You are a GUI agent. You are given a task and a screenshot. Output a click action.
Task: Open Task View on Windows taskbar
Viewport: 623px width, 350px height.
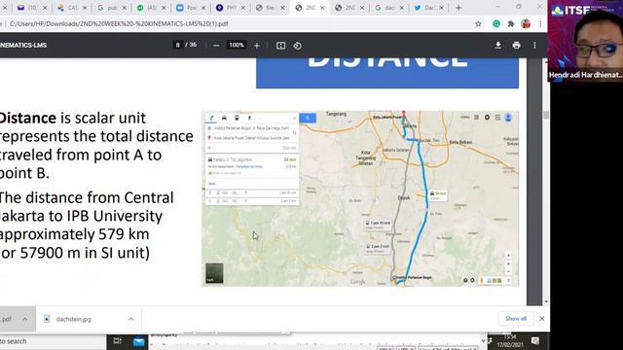click(117, 341)
